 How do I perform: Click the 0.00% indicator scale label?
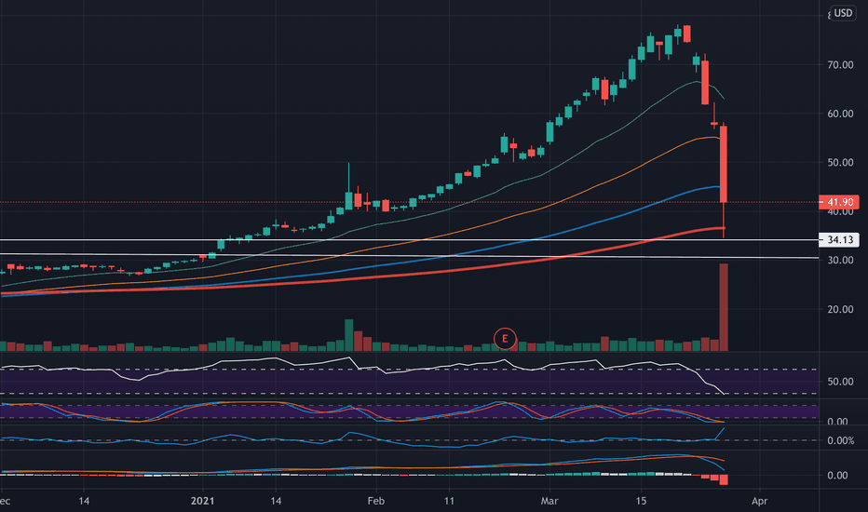(x=840, y=440)
